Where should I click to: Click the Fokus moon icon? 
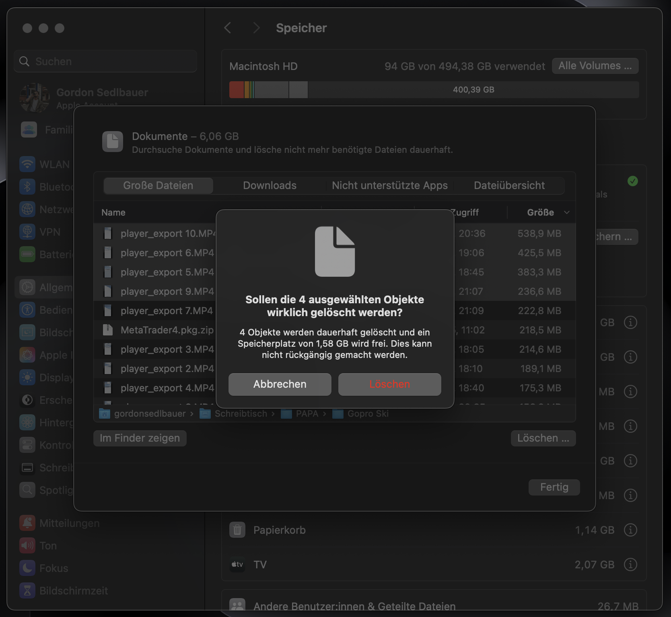click(27, 568)
